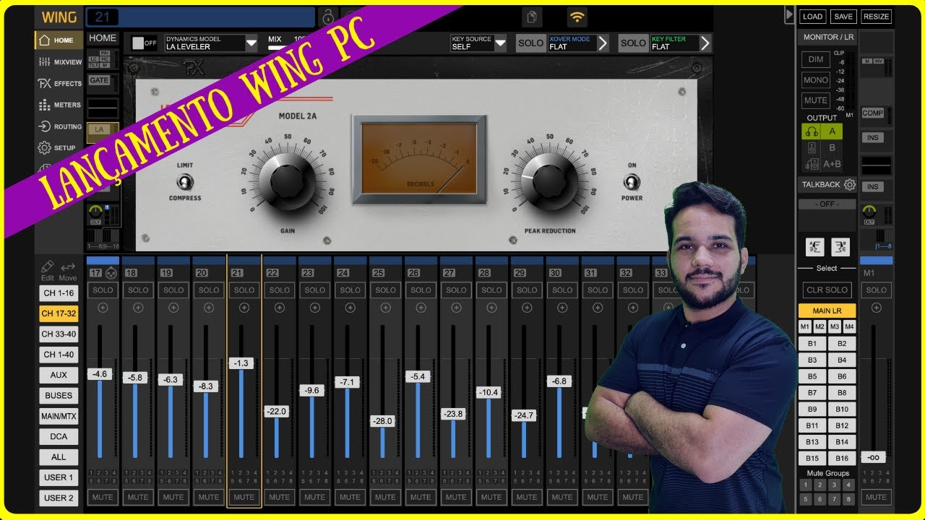Toggle DIM on the monitor
Screen dimensions: 925x520
[x=815, y=60]
